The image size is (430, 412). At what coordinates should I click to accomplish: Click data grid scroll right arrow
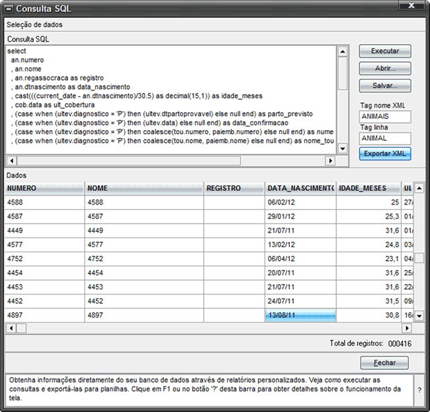pyautogui.click(x=407, y=328)
